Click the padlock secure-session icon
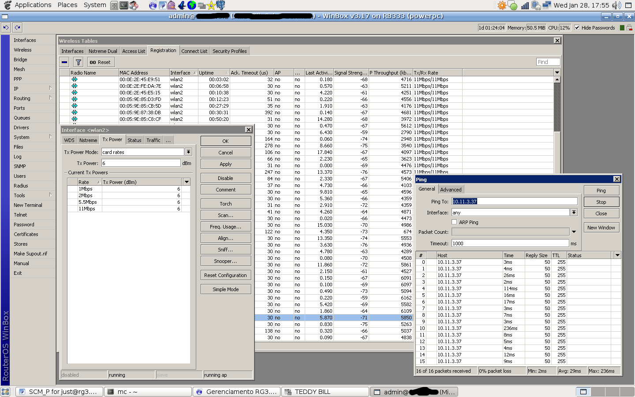Image resolution: width=635 pixels, height=397 pixels. 629,27
